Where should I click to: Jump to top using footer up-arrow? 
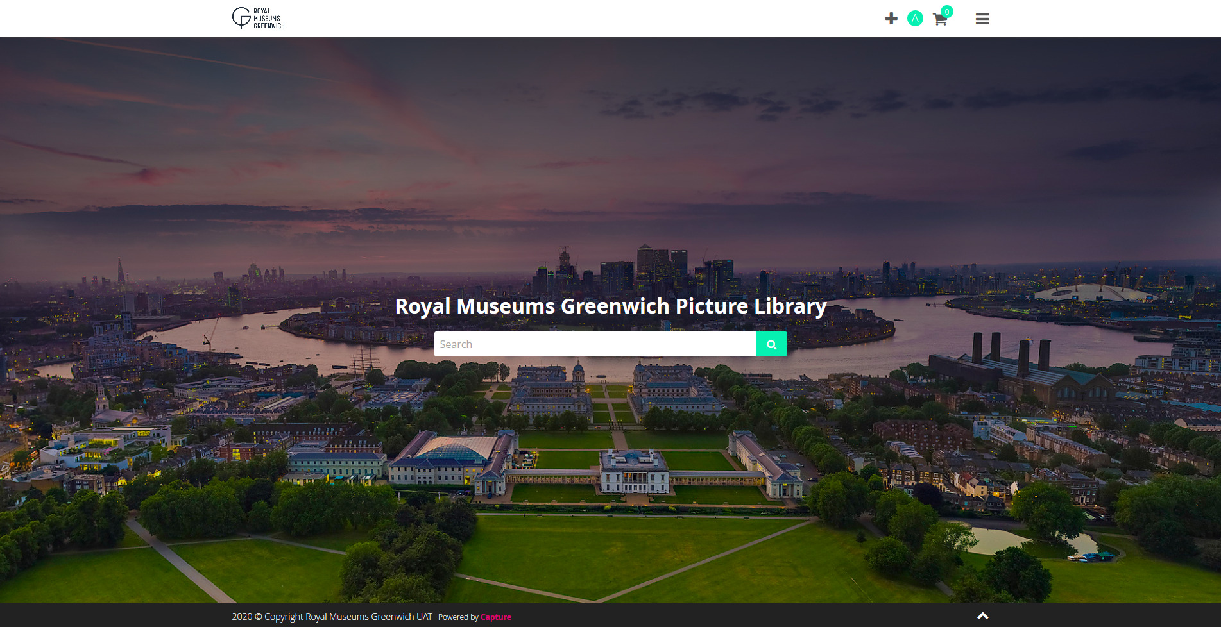coord(982,616)
